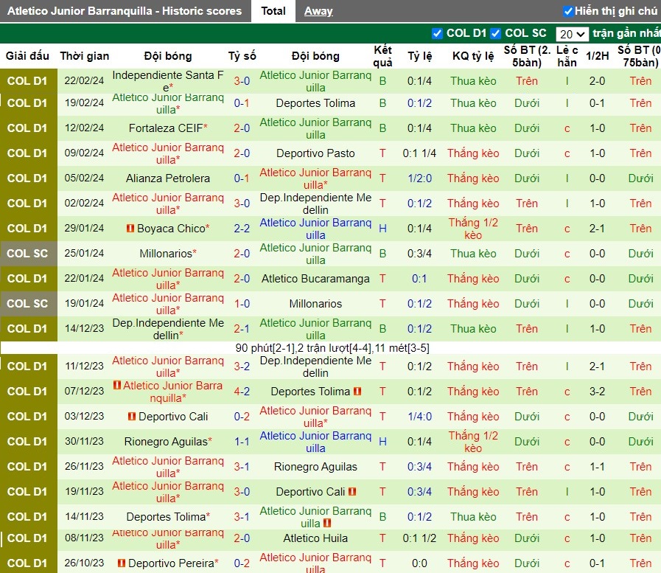Open the 3-0 score on 22/02/24
The height and width of the screenshot is (573, 661).
(x=242, y=81)
